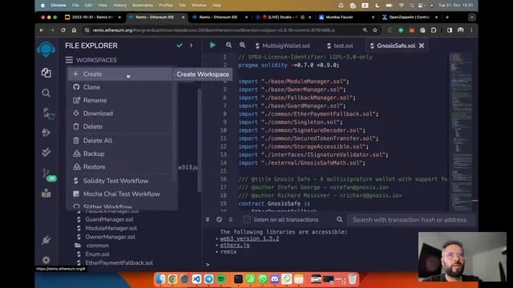Open the Search in files sidebar icon
This screenshot has height=288, width=513.
46,93
